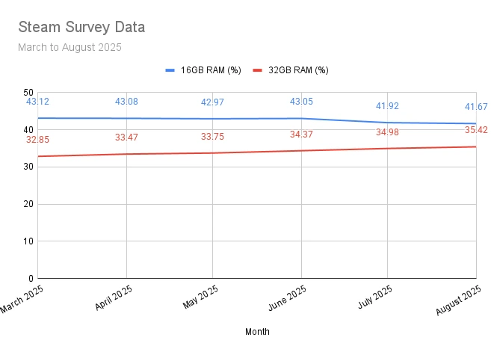Select the 35.42 data label
Screen dimensions: 494x355
click(x=476, y=130)
